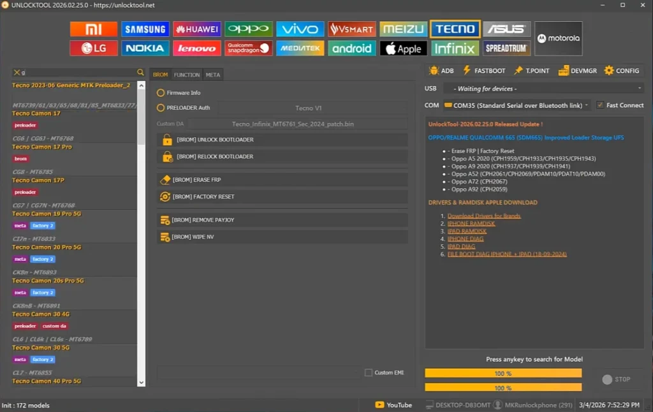Viewport: 653px width, 412px height.
Task: Select the Firmware Info radio button
Action: coord(160,92)
